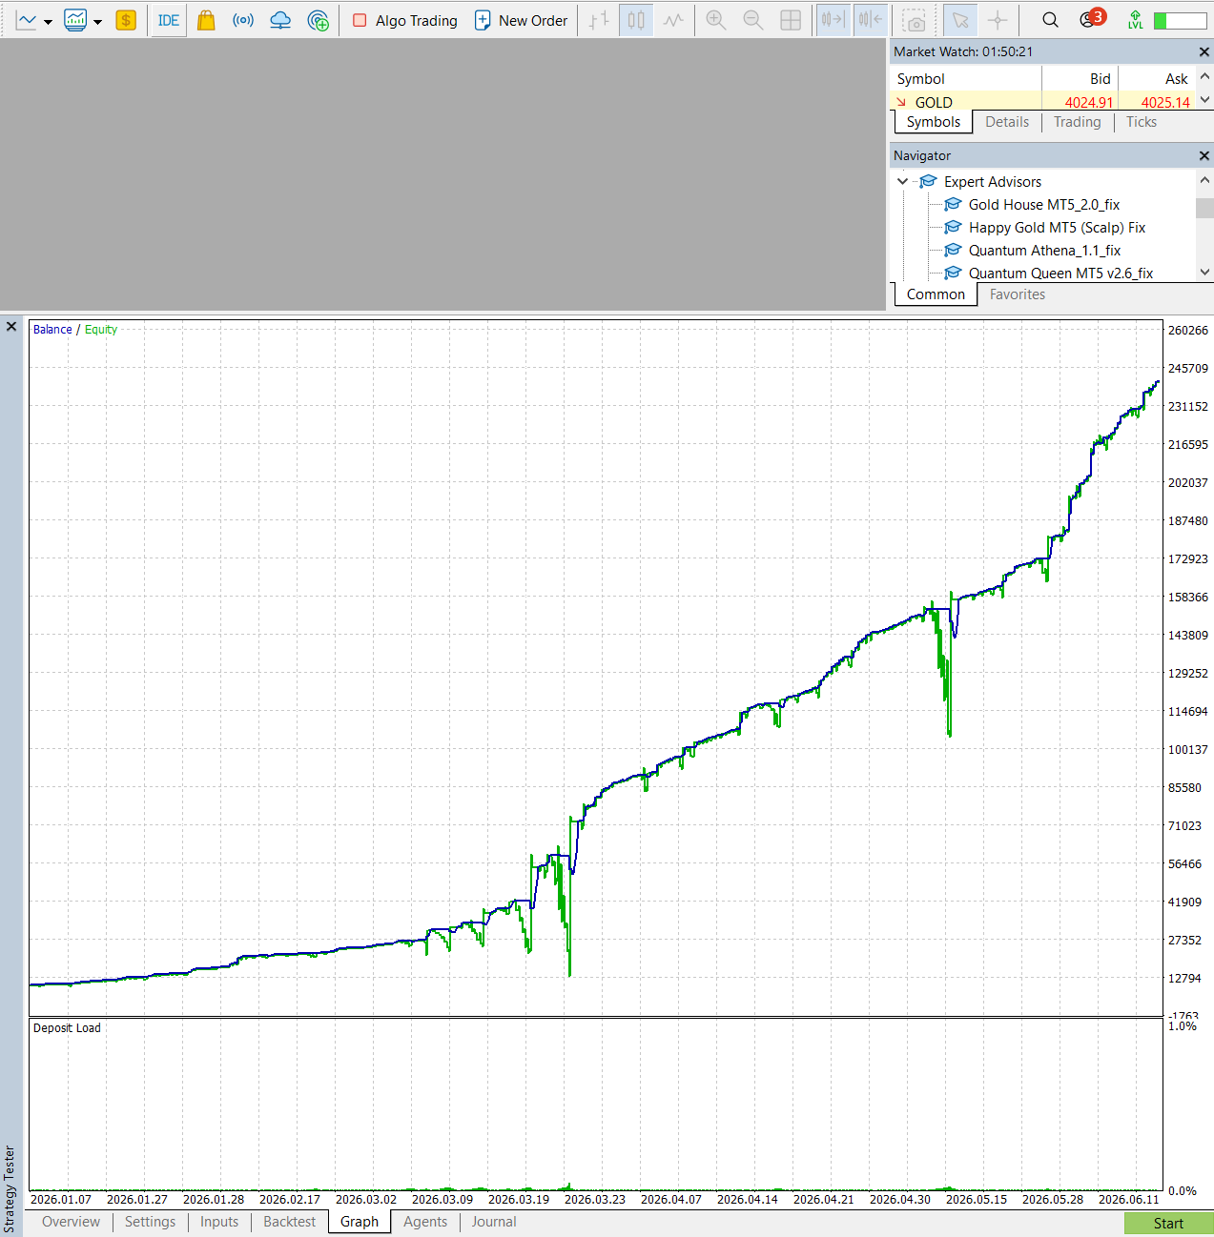Select Expert Advisors folder in Navigator

pyautogui.click(x=993, y=182)
